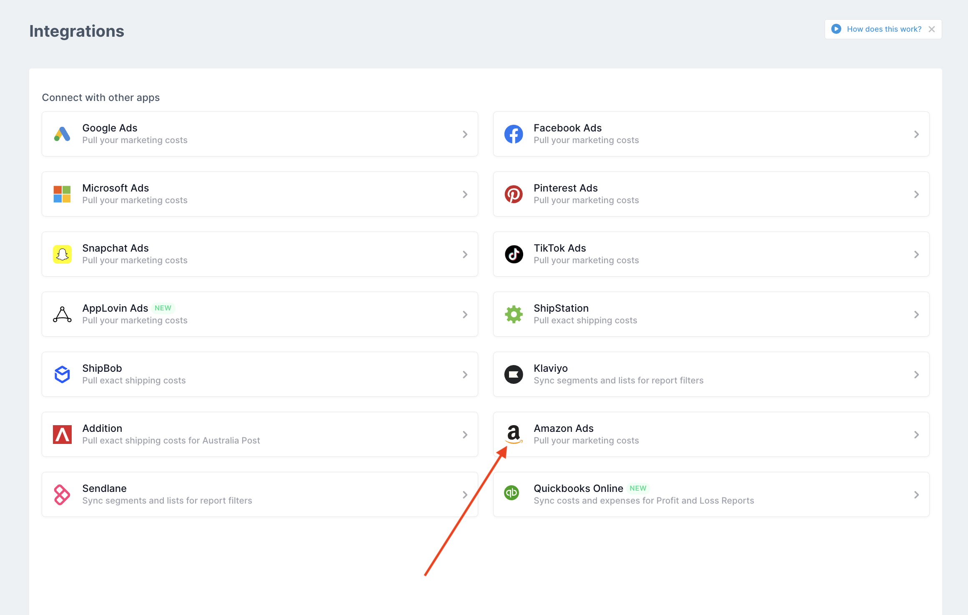Image resolution: width=968 pixels, height=615 pixels.
Task: Click the Sendlane pink logo icon
Action: [x=62, y=494]
